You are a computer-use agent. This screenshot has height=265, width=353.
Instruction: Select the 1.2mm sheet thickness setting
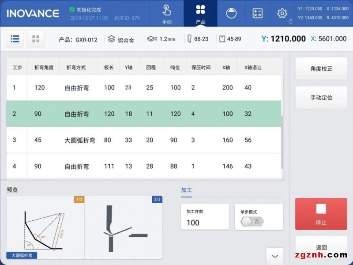pos(160,39)
